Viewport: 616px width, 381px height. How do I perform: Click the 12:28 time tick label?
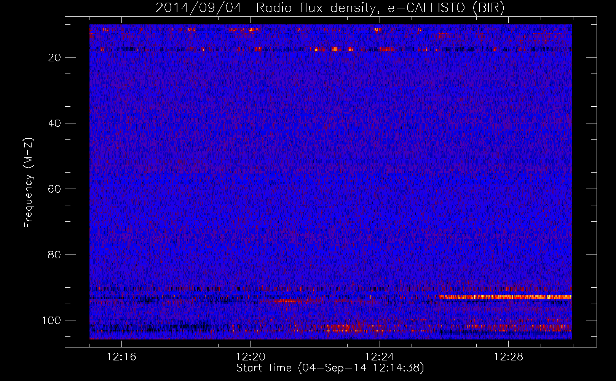[508, 357]
